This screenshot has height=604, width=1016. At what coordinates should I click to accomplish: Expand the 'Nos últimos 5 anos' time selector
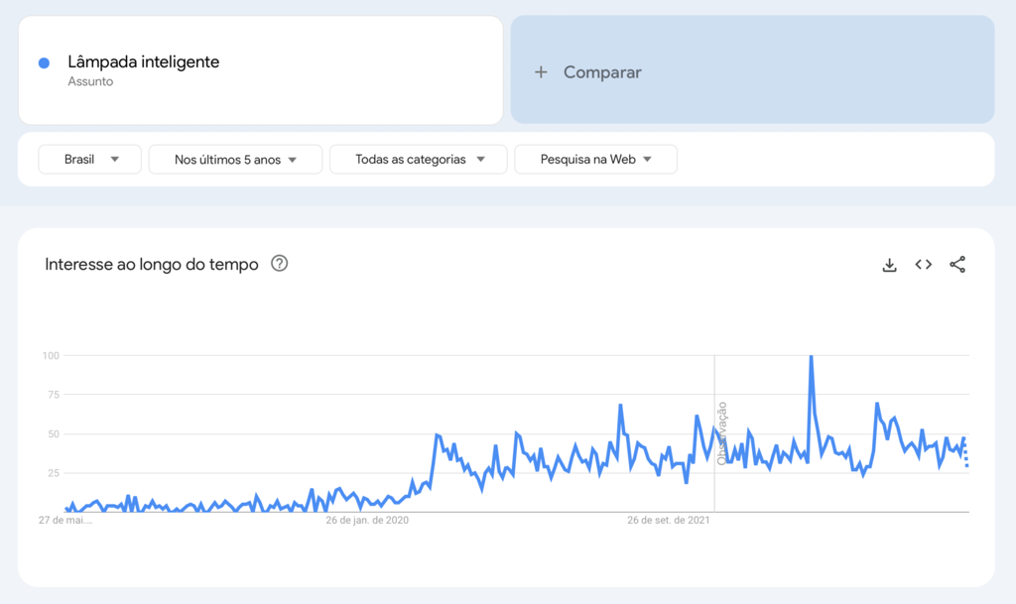click(235, 159)
